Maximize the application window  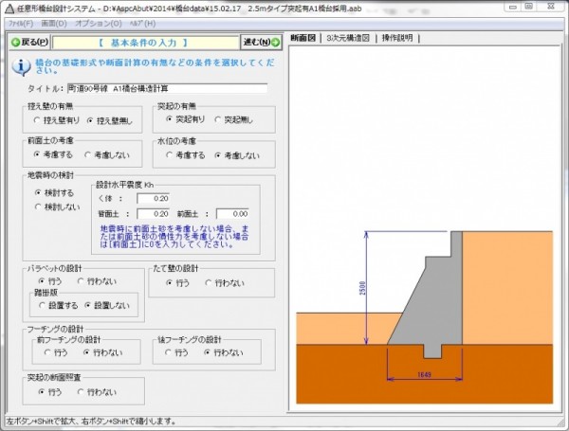pyautogui.click(x=529, y=7)
